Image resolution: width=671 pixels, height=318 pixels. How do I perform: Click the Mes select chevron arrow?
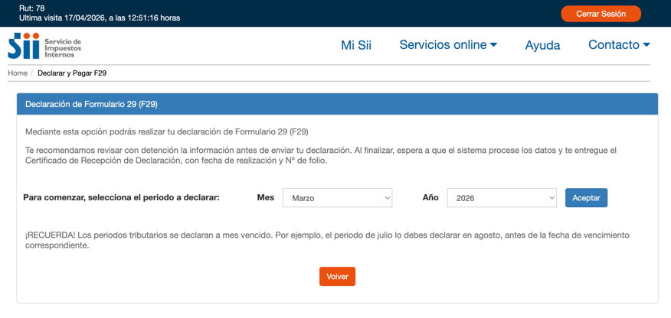pyautogui.click(x=386, y=198)
